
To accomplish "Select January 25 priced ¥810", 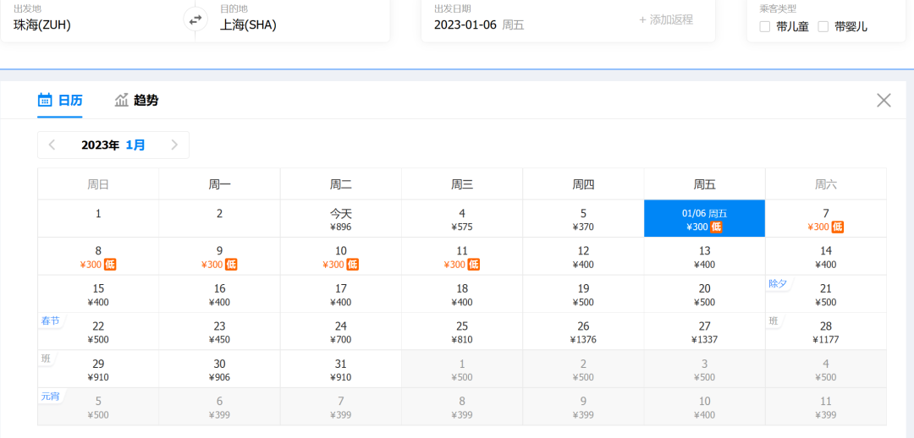I will pos(462,331).
